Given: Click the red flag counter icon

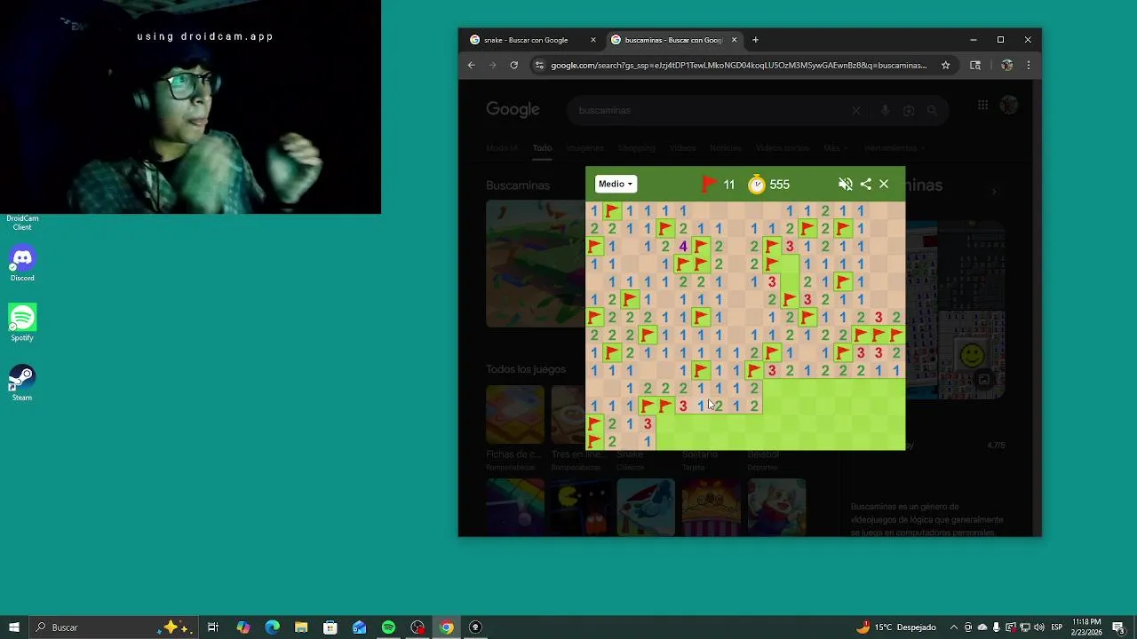Looking at the screenshot, I should [x=709, y=184].
